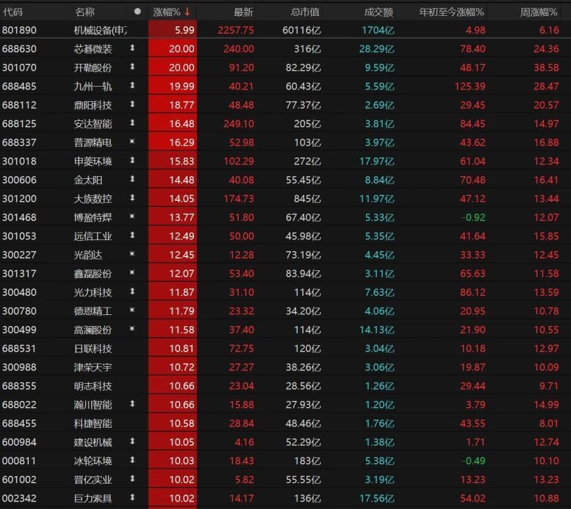Click turnover value 14.13亿

(x=376, y=330)
